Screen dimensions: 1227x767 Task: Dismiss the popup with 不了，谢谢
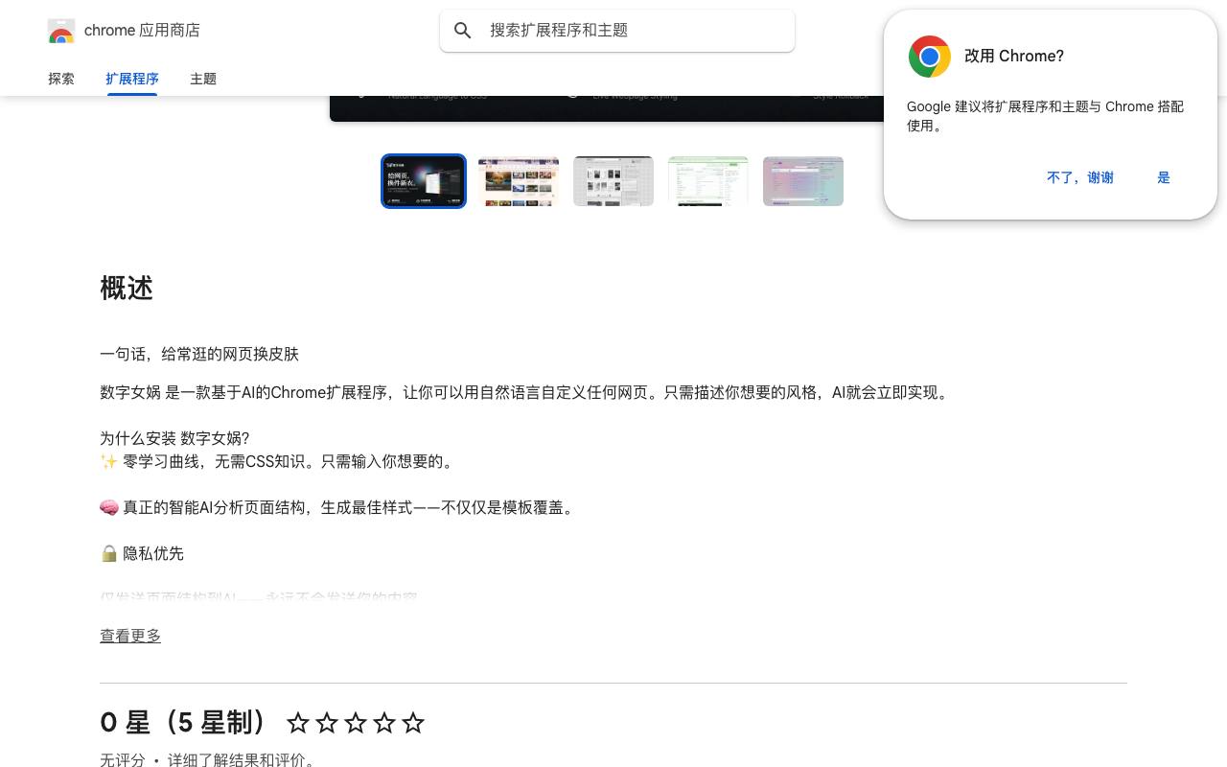coord(1080,177)
